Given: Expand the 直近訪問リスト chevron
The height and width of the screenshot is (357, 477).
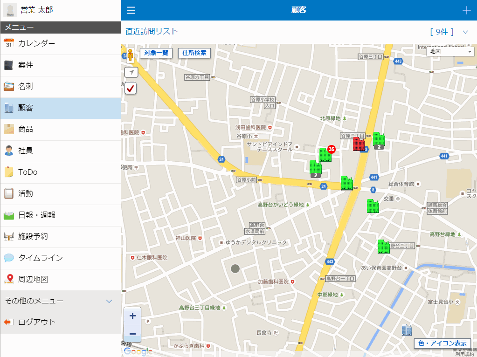Looking at the screenshot, I should tap(465, 32).
